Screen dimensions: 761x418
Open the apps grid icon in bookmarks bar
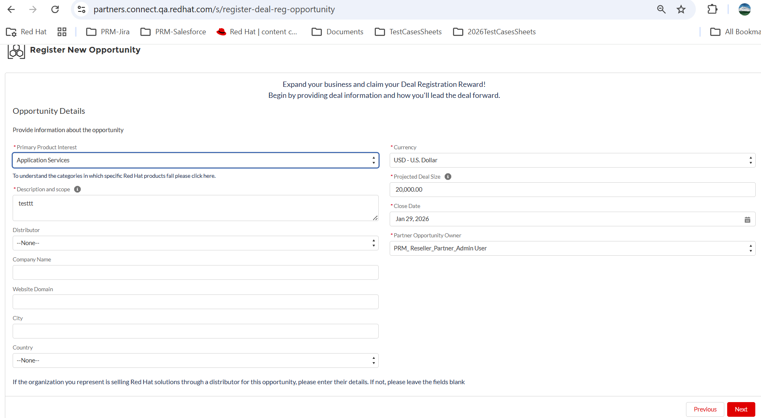pyautogui.click(x=62, y=32)
